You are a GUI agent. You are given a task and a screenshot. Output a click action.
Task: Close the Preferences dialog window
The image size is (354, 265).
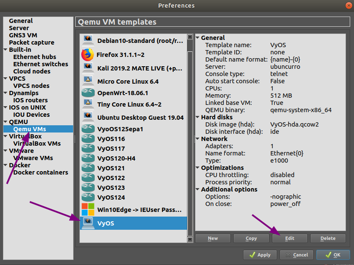coord(348,6)
